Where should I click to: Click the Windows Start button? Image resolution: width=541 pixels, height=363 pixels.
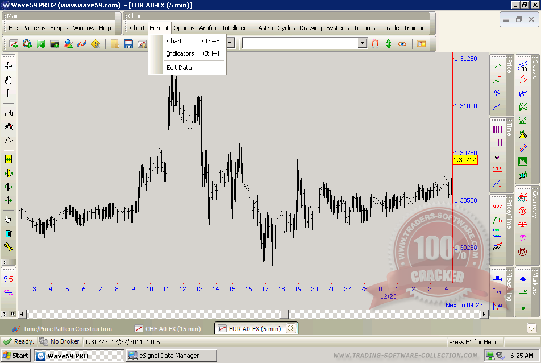click(x=16, y=356)
